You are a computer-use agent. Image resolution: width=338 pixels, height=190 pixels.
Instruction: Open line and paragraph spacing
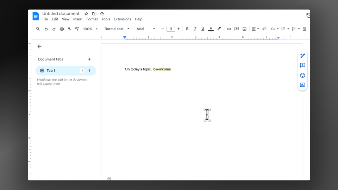tap(264, 29)
